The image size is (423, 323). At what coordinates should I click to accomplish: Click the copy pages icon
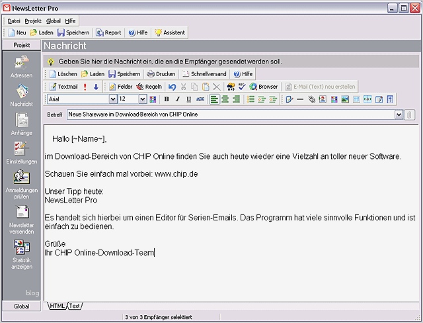coord(194,87)
